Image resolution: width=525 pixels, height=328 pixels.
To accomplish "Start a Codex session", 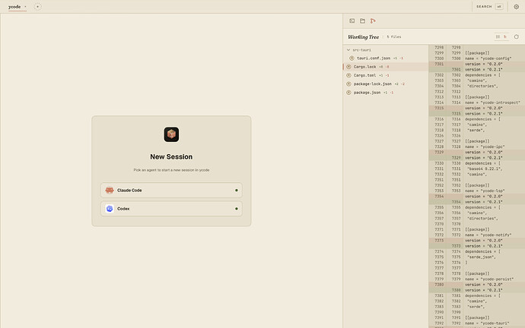I will click(x=171, y=209).
